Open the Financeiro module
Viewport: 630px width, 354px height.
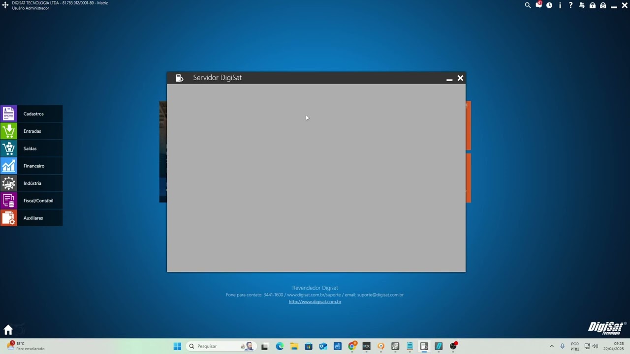point(31,166)
